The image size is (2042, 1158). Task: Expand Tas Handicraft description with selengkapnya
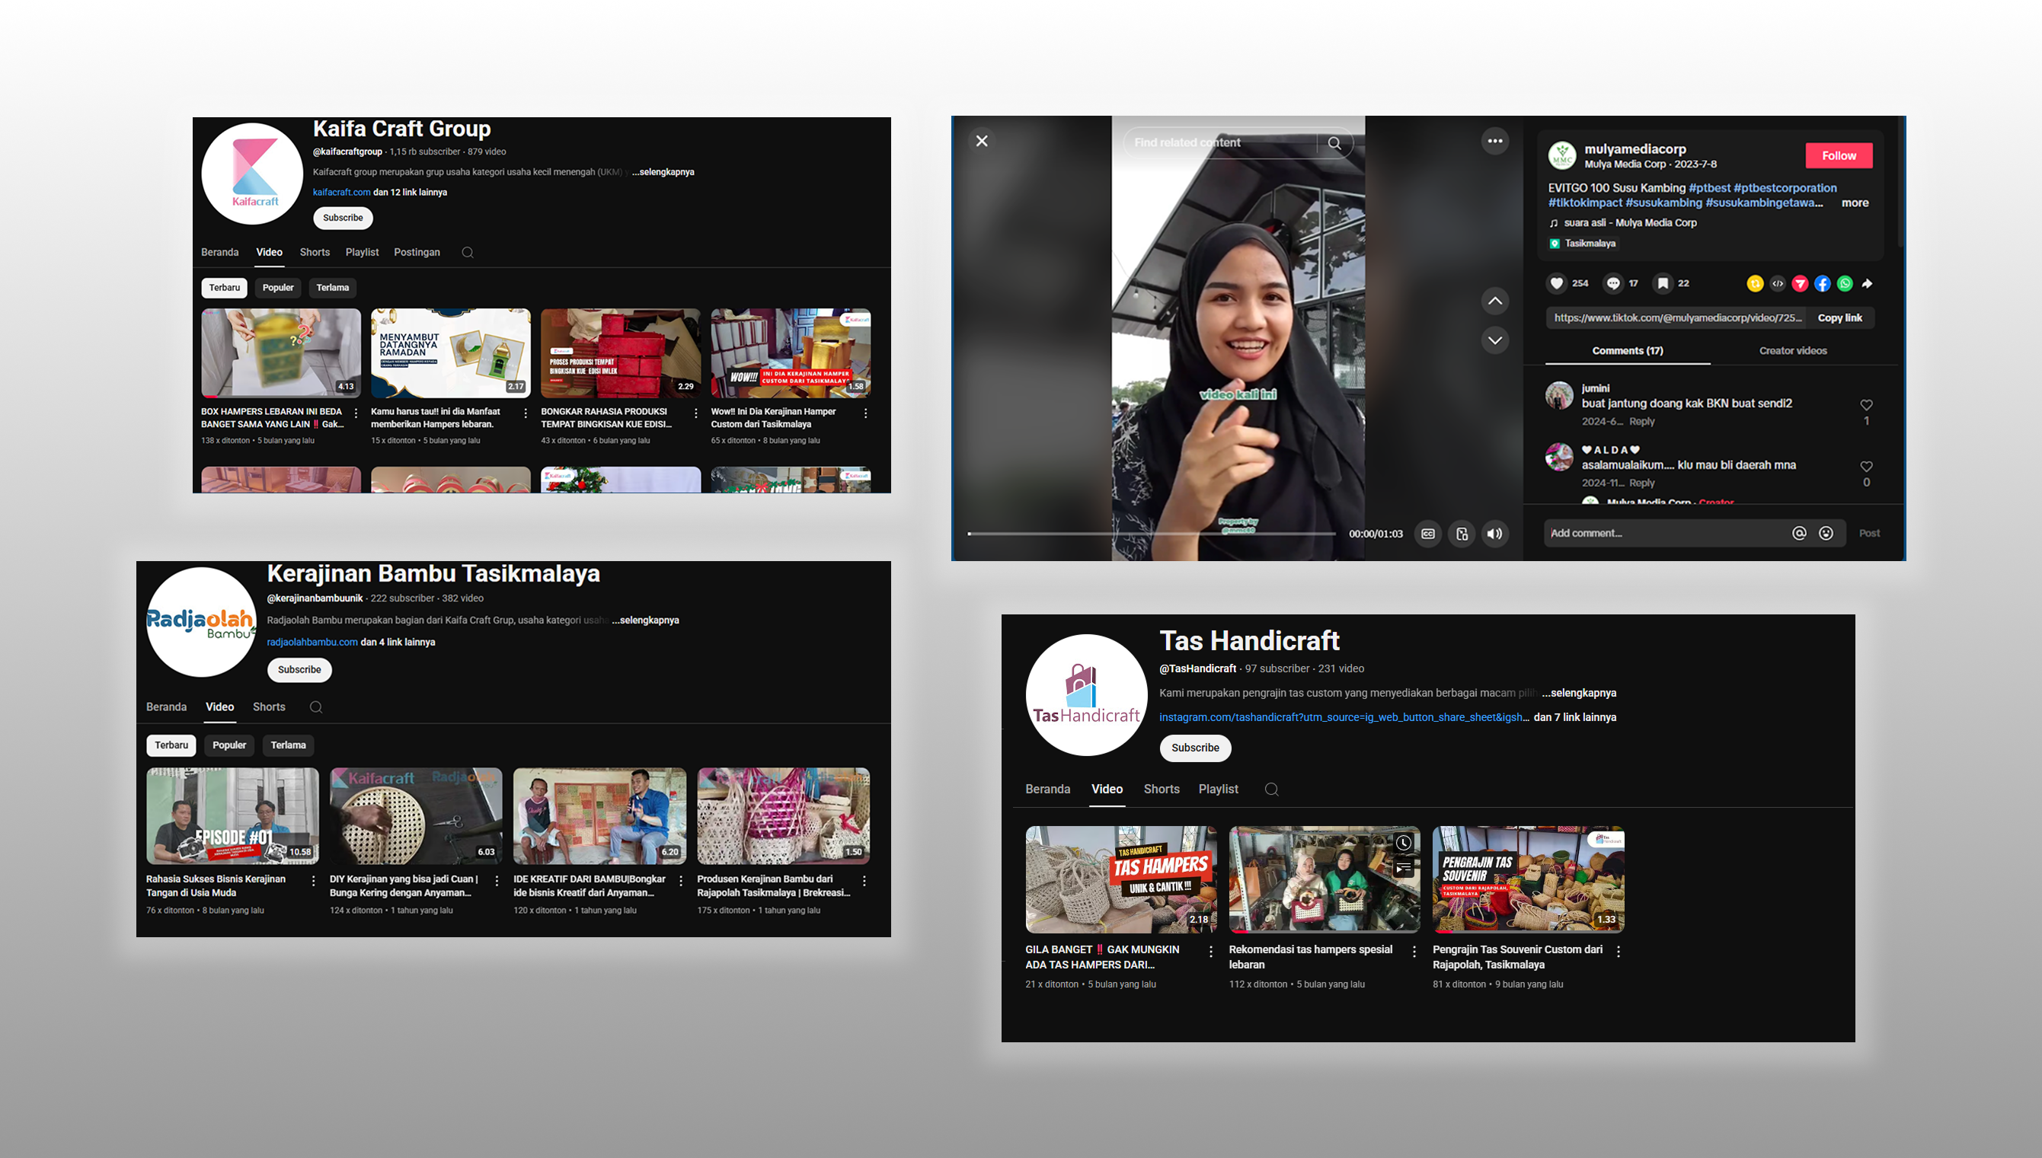point(1578,694)
